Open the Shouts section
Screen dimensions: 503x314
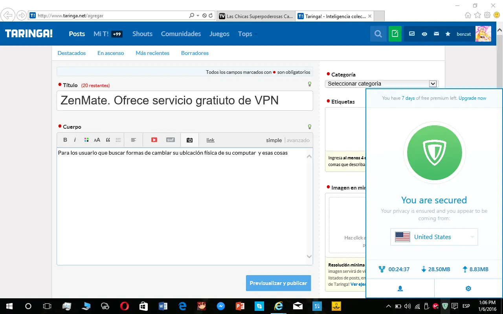coord(142,34)
